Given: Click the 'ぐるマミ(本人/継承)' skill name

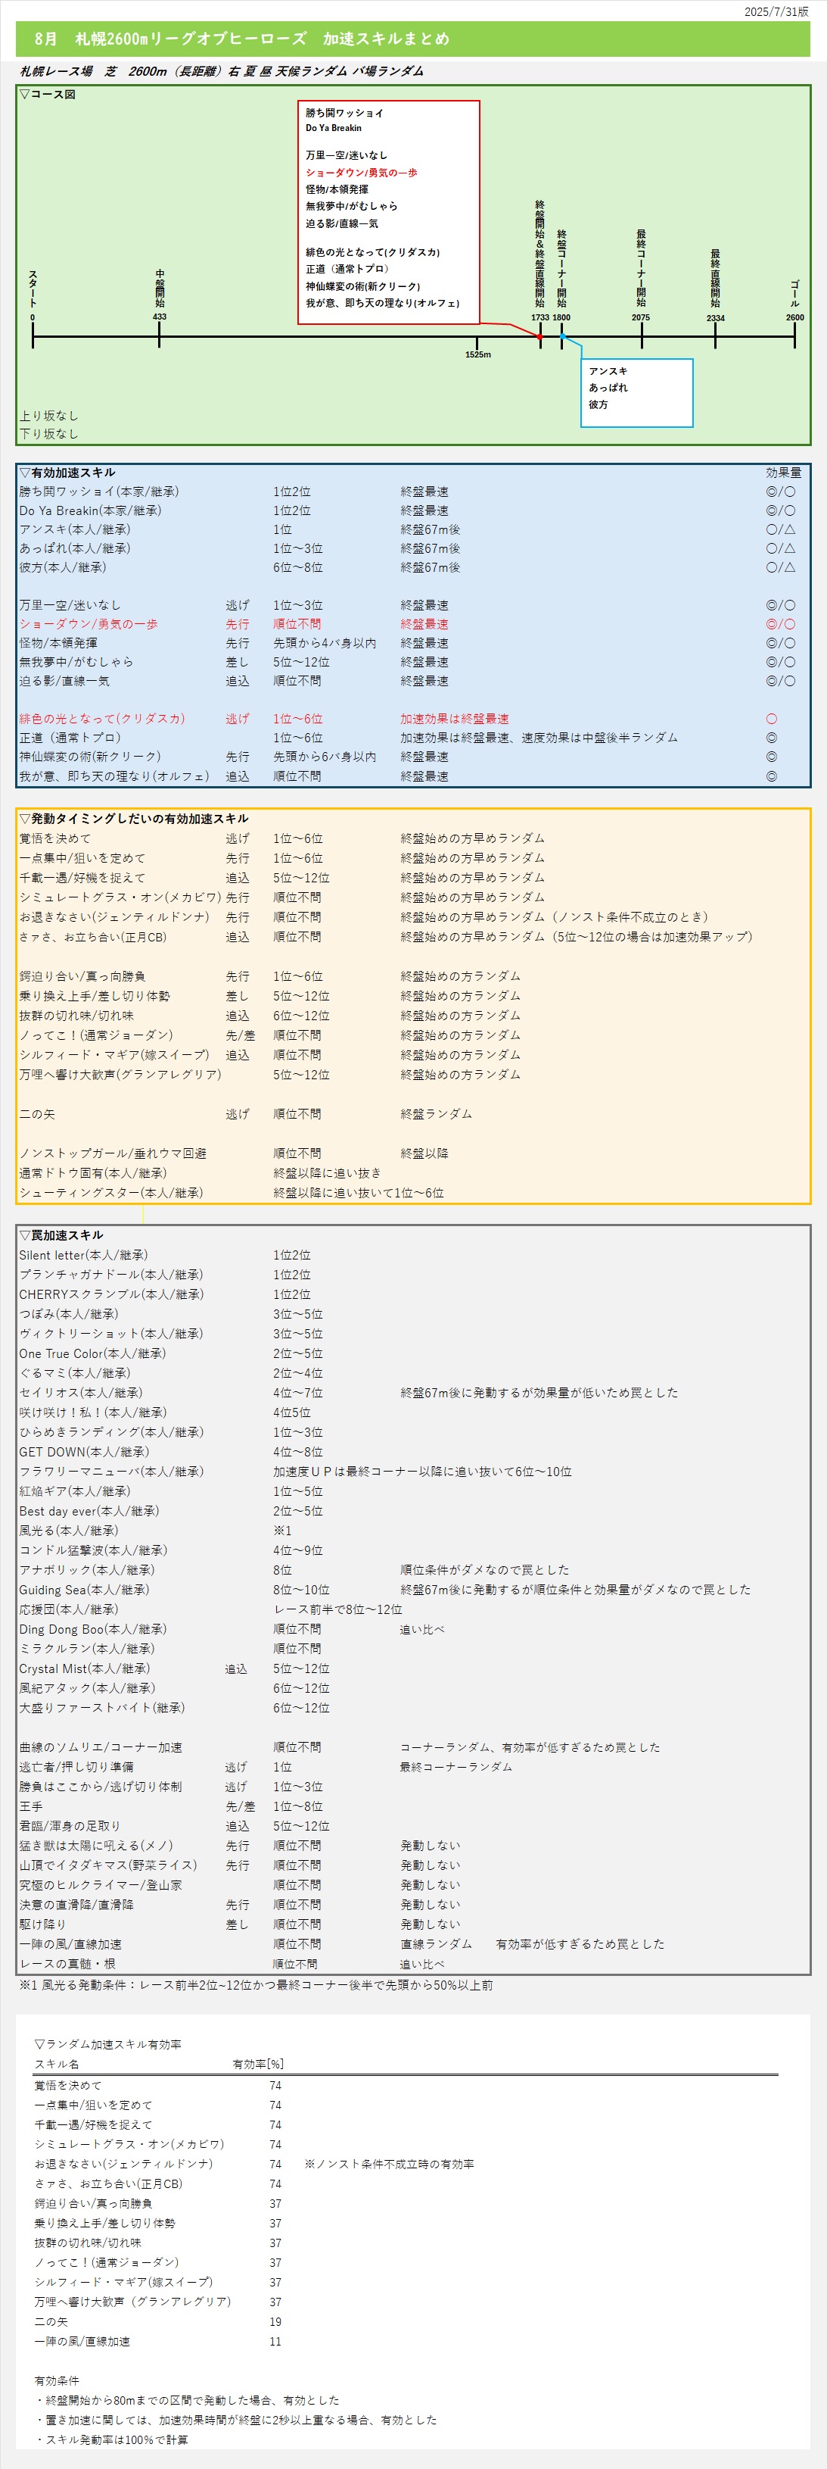Looking at the screenshot, I should click(75, 1374).
